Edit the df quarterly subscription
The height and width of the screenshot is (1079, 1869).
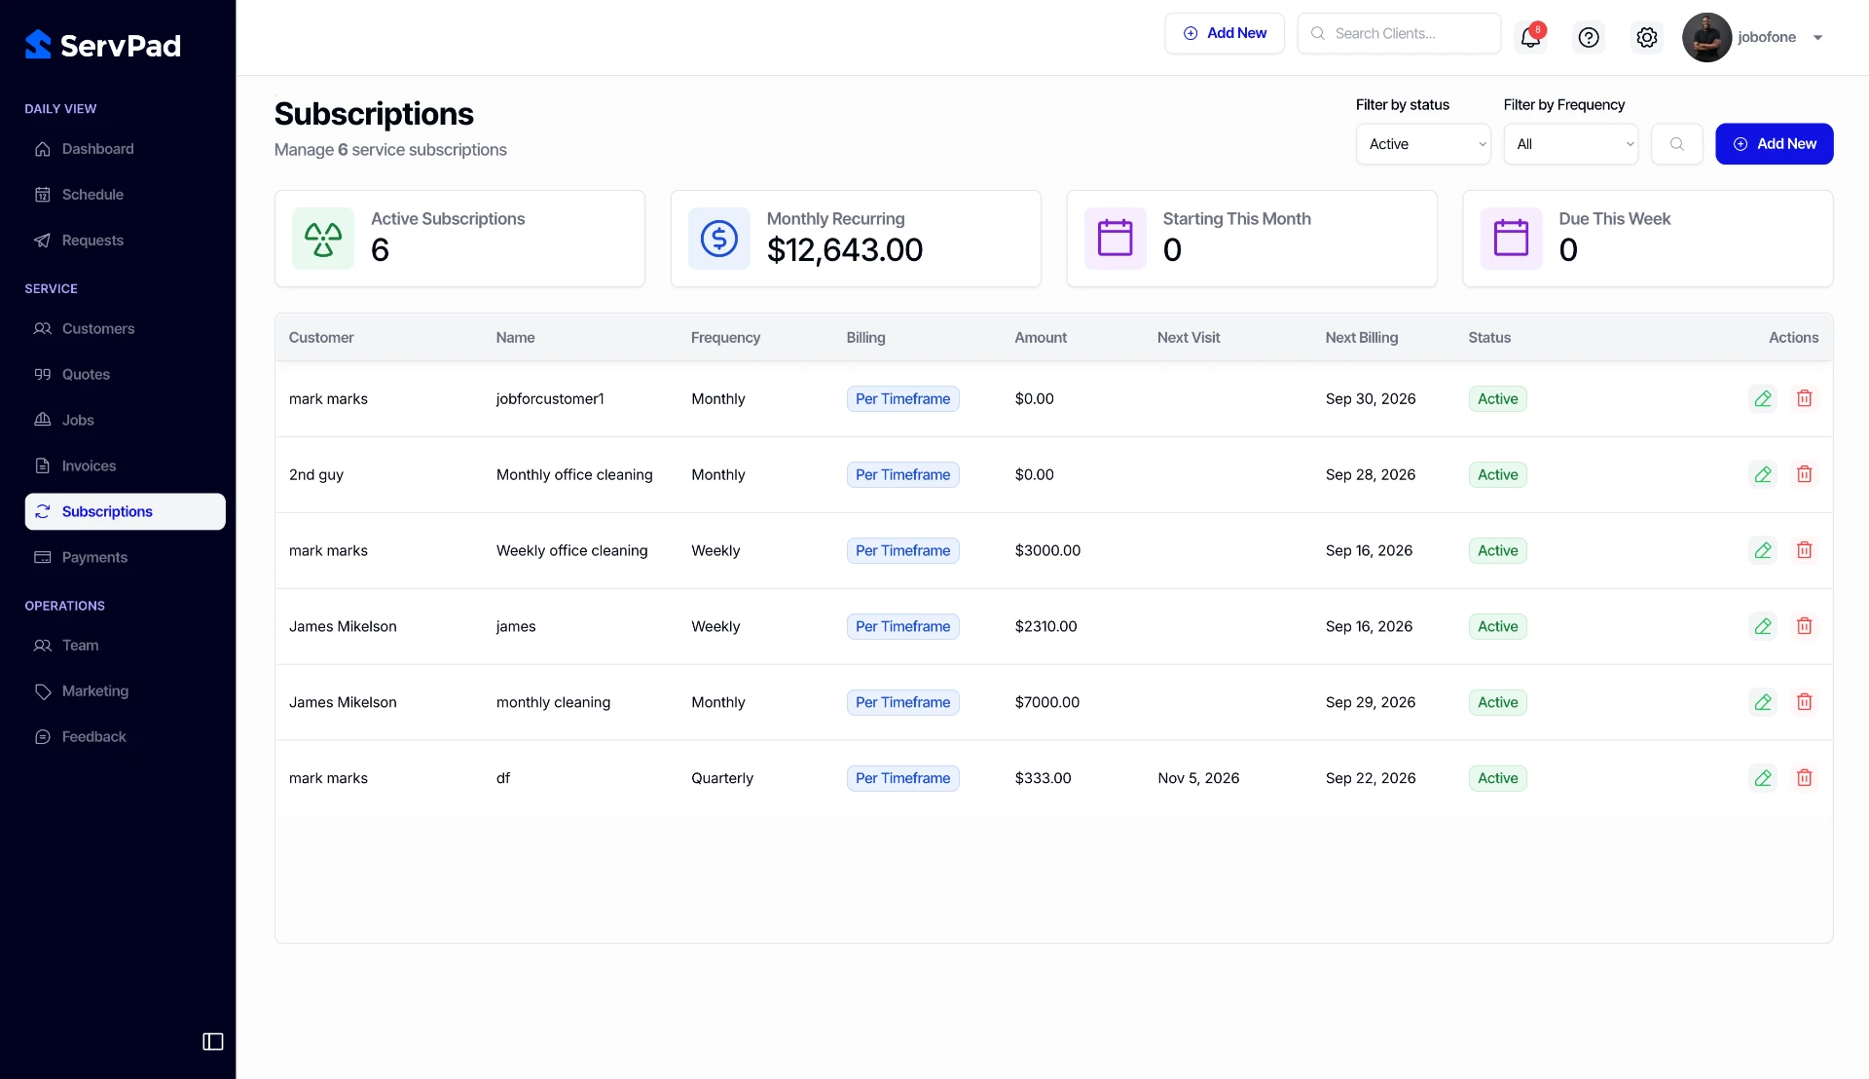click(x=1763, y=778)
